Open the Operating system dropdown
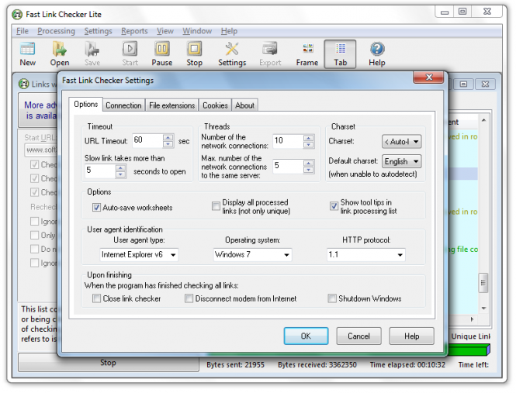Viewport: 516px width, 393px height. point(252,254)
